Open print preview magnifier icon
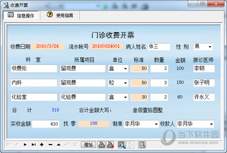227x153 pixels. pyautogui.click(x=121, y=145)
